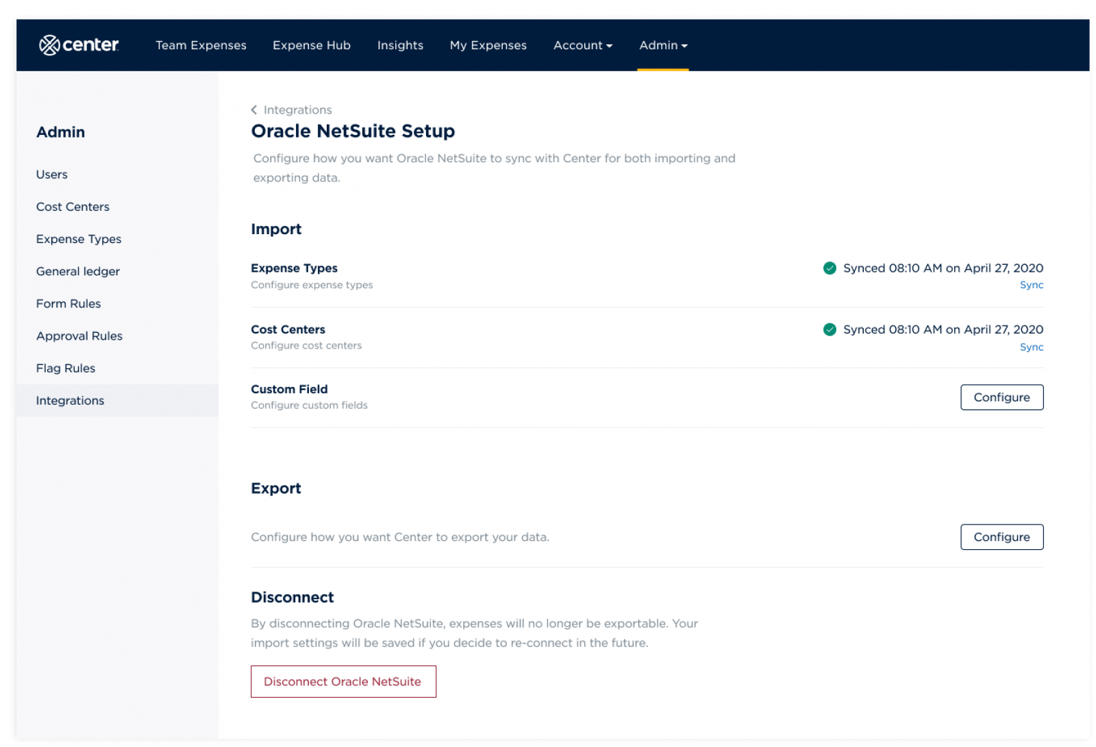1096x747 pixels.
Task: Click the Export section heading
Action: point(276,488)
